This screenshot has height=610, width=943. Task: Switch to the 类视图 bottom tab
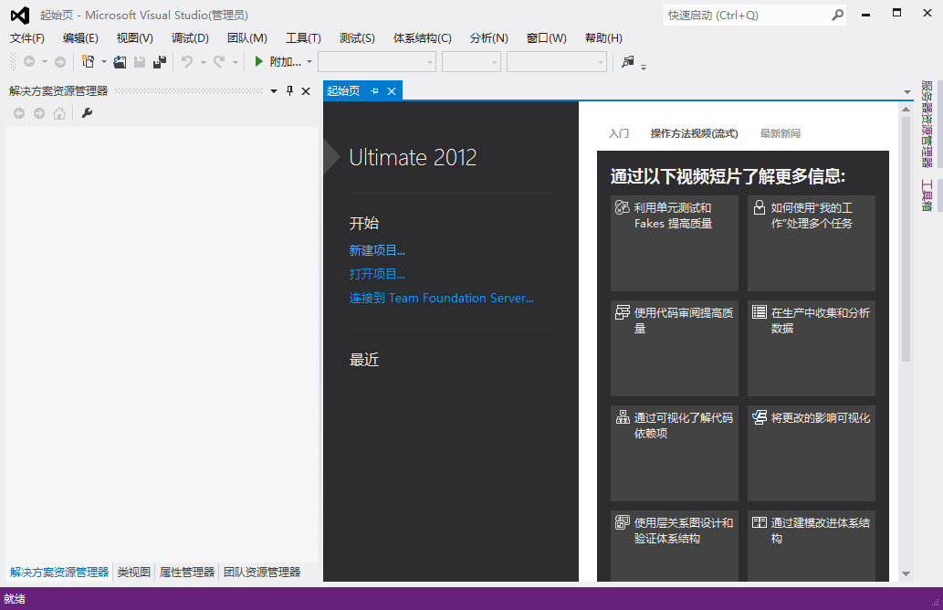point(133,572)
